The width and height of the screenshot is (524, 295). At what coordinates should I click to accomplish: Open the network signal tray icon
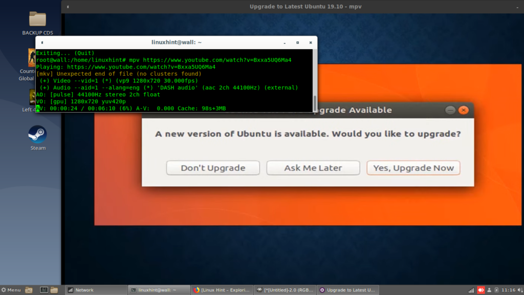471,290
